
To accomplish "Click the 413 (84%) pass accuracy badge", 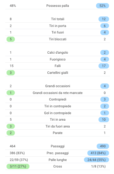I will pos(98,153).
